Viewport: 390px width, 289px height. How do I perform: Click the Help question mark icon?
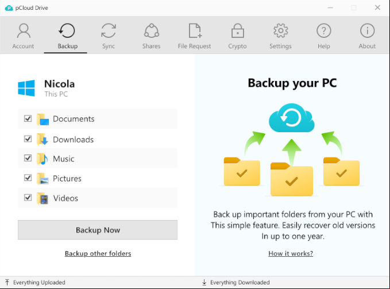(x=323, y=31)
